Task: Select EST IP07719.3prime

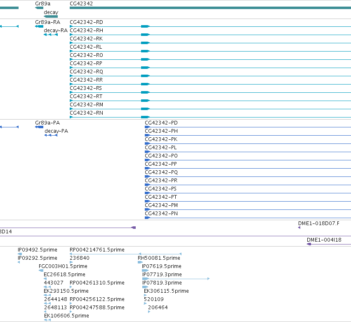Action: pyautogui.click(x=162, y=275)
